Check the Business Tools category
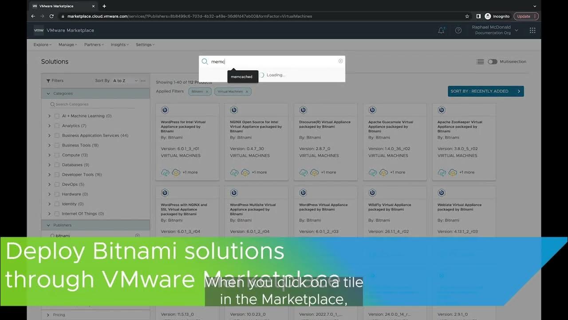Screen dimensions: 568x320 pyautogui.click(x=57, y=145)
